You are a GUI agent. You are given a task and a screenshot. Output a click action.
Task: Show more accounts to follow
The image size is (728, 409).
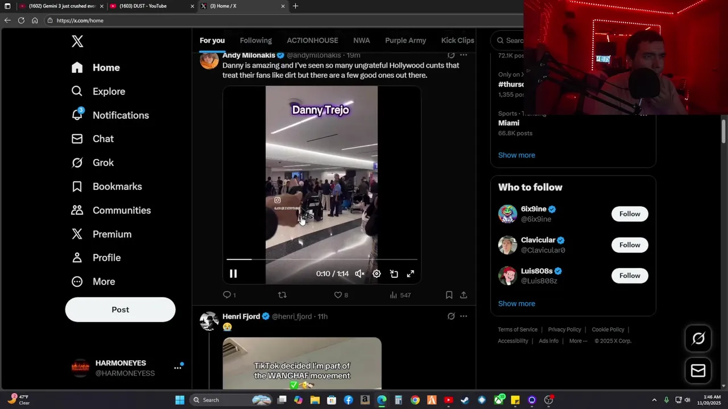(x=516, y=304)
